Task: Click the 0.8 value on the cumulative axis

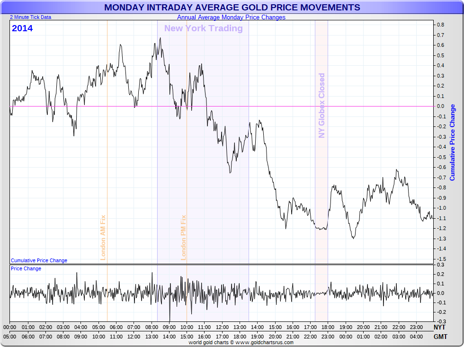Action: 441,25
